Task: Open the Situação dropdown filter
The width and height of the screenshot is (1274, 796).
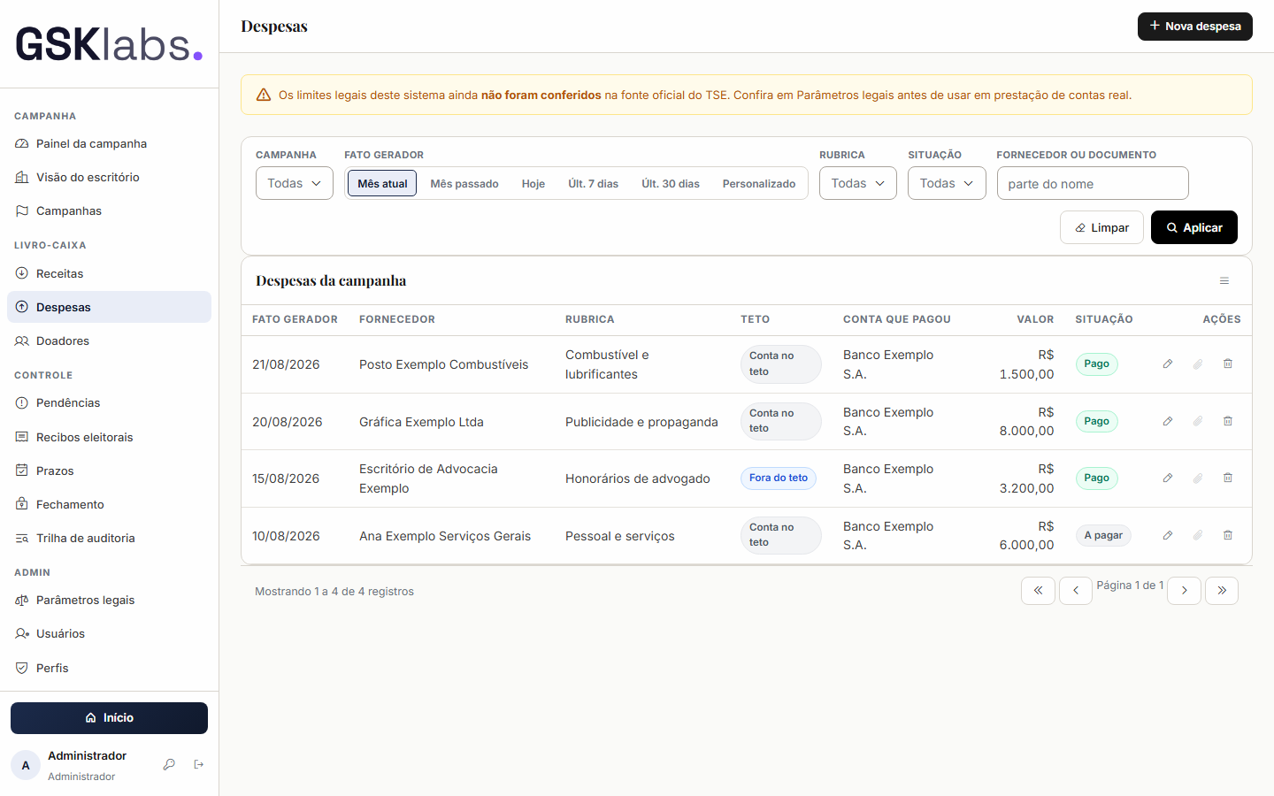Action: (x=947, y=183)
